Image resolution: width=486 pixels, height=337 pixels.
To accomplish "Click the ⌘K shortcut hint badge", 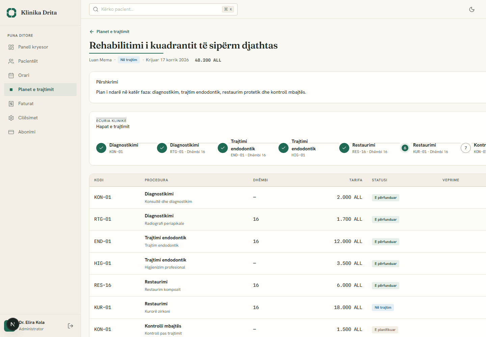I will tap(228, 9).
